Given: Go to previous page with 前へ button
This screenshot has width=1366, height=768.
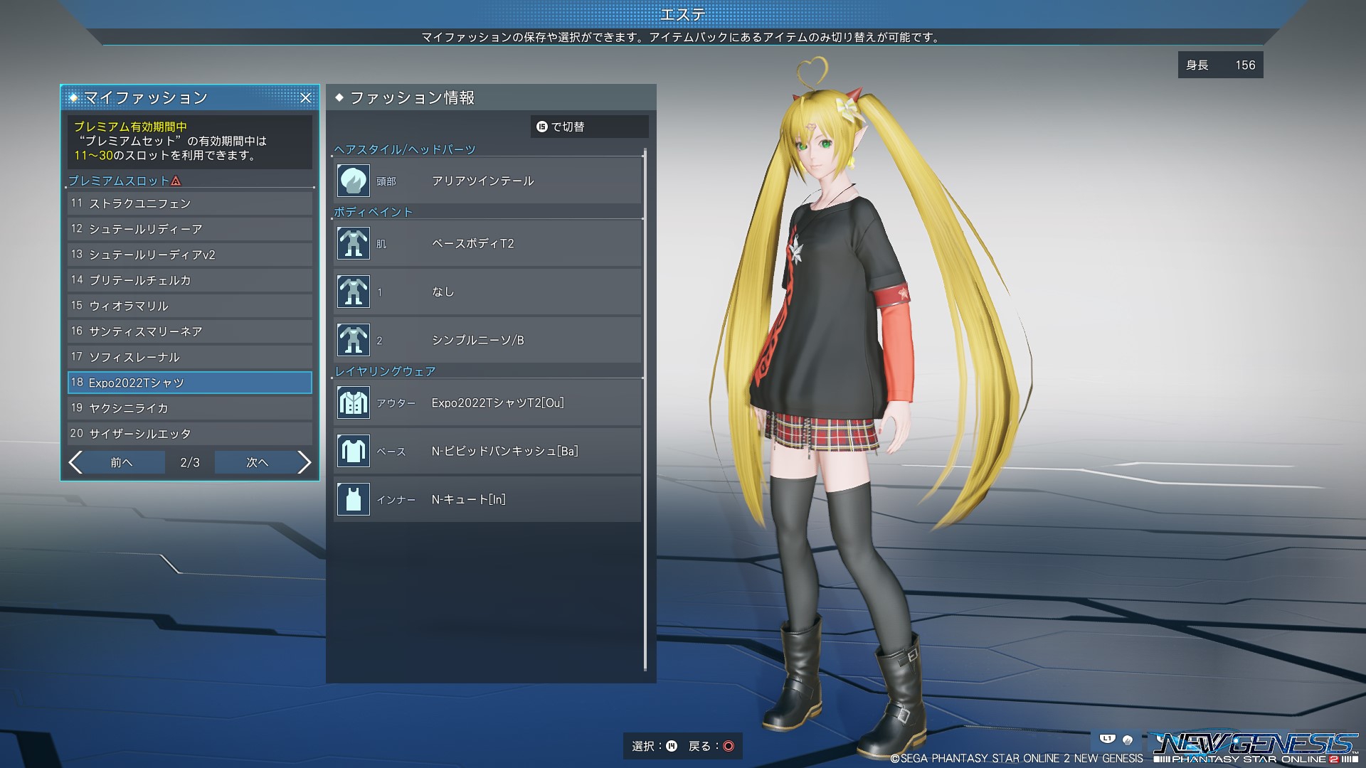Looking at the screenshot, I should coord(122,462).
